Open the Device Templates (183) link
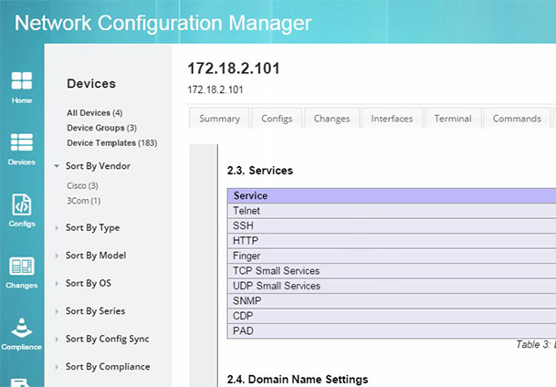Viewport: 556px width, 387px height. (x=111, y=142)
